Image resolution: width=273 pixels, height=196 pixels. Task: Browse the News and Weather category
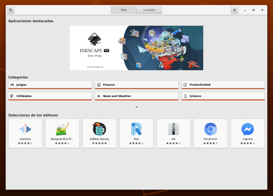(x=136, y=96)
